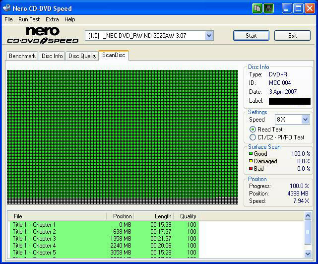Viewport: 318px width, 264px height.
Task: Select the Title 1 - Chapter 4 row
Action: pos(105,246)
